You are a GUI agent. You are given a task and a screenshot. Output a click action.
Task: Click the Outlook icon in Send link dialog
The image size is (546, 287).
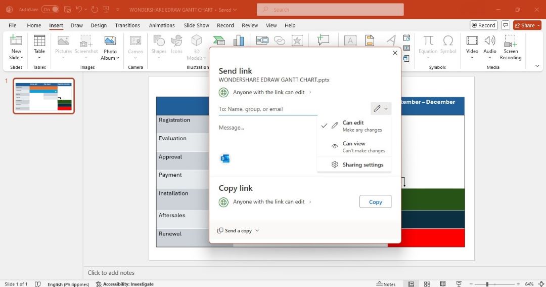(x=225, y=158)
